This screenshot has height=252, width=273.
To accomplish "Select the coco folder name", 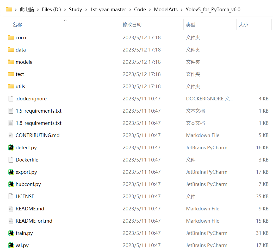I will point(21,37).
